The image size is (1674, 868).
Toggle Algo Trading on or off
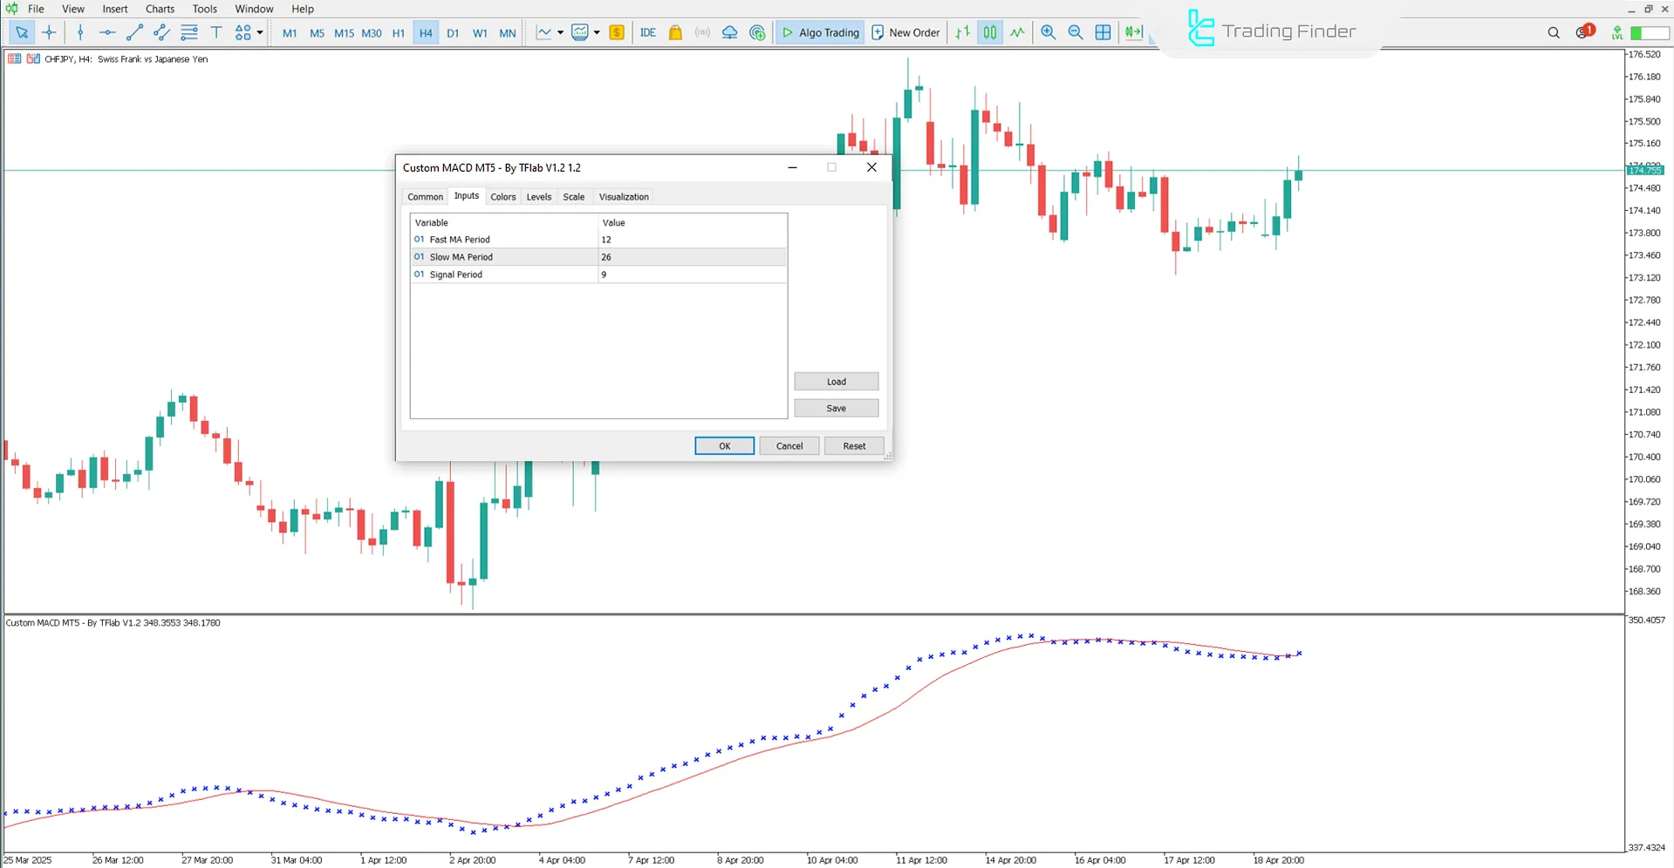(818, 32)
